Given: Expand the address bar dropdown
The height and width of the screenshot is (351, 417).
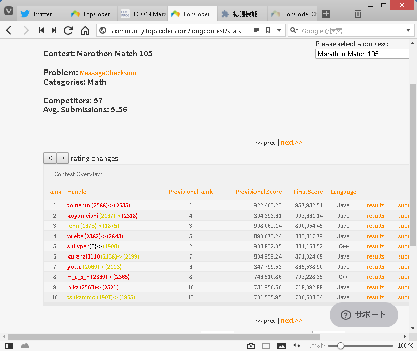Looking at the screenshot, I should (x=279, y=30).
